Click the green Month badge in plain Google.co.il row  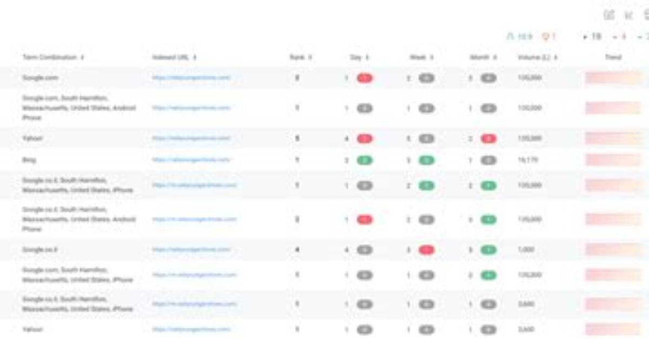tap(489, 250)
